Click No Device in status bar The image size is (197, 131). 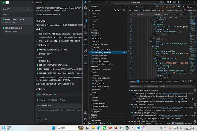coord(188,124)
